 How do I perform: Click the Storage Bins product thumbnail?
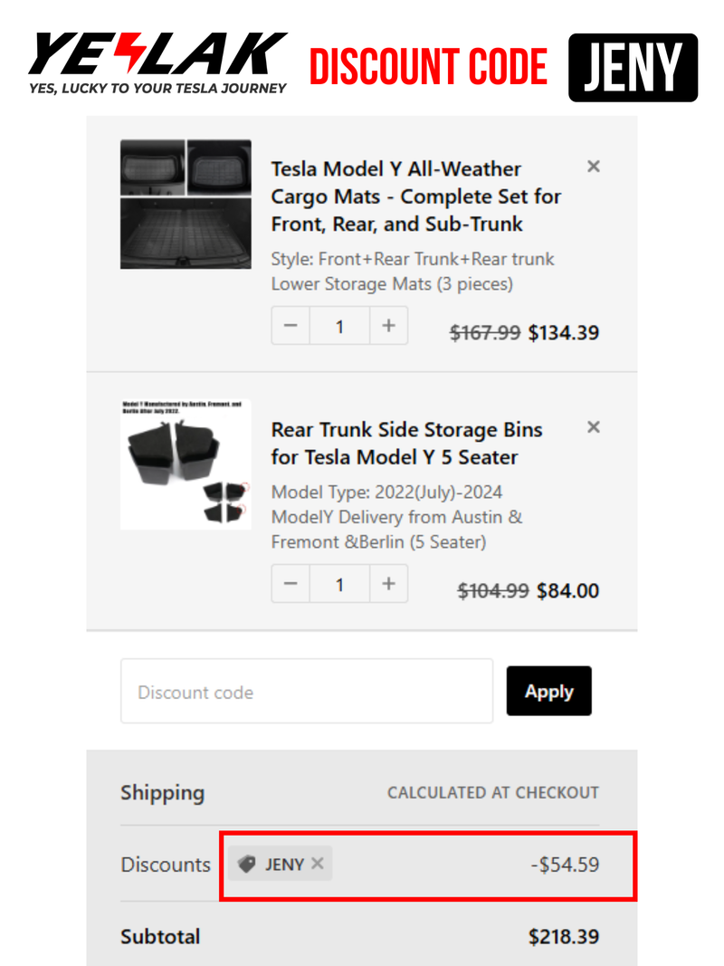186,464
